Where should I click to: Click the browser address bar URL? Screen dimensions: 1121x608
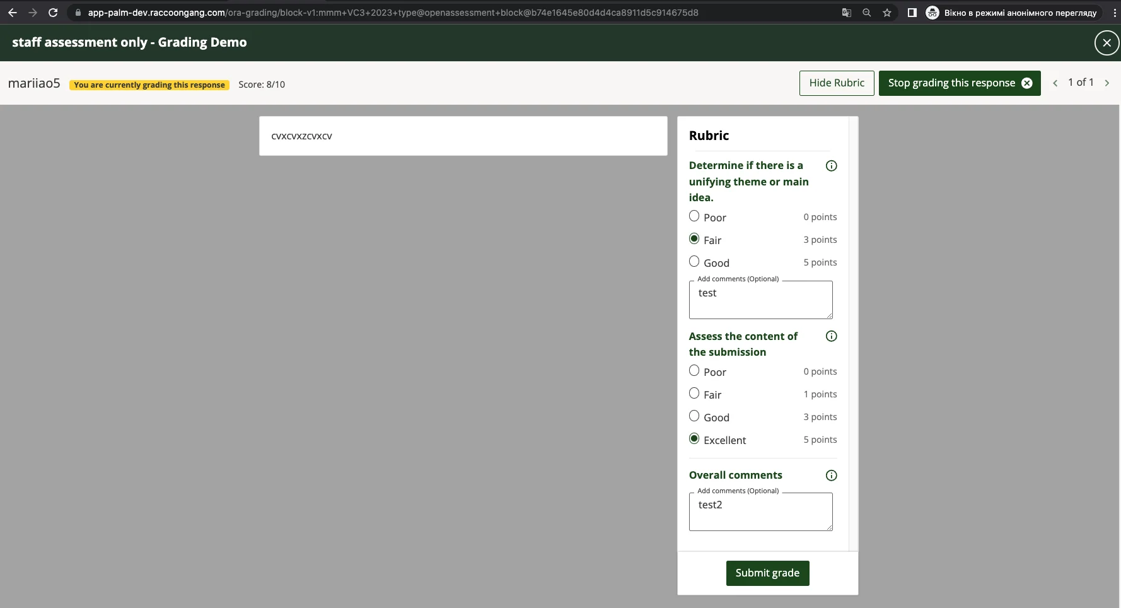pyautogui.click(x=393, y=13)
